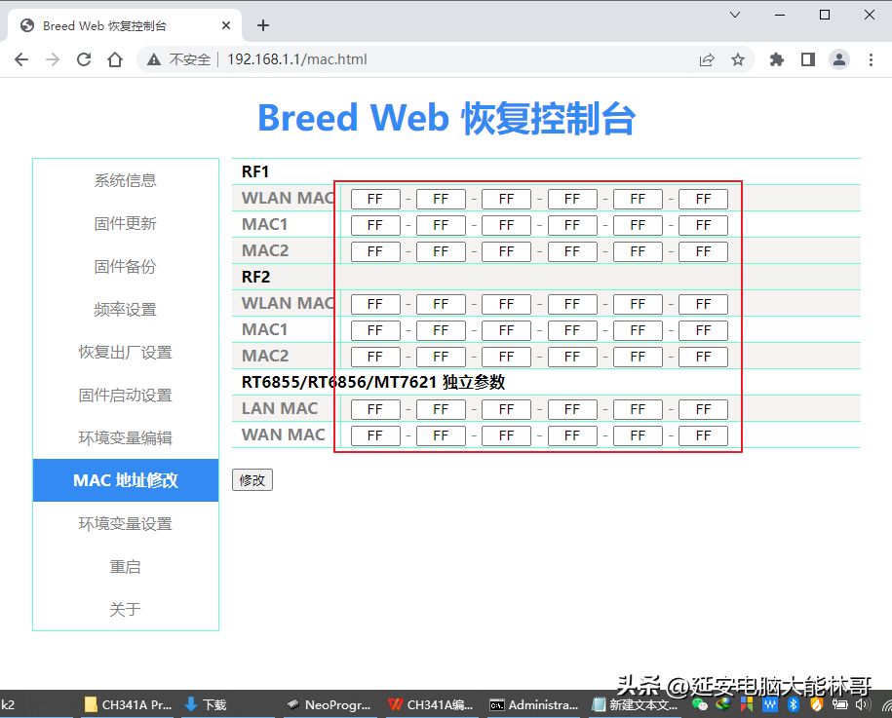Open 环境变量编辑 page
The width and height of the screenshot is (892, 718).
point(125,437)
